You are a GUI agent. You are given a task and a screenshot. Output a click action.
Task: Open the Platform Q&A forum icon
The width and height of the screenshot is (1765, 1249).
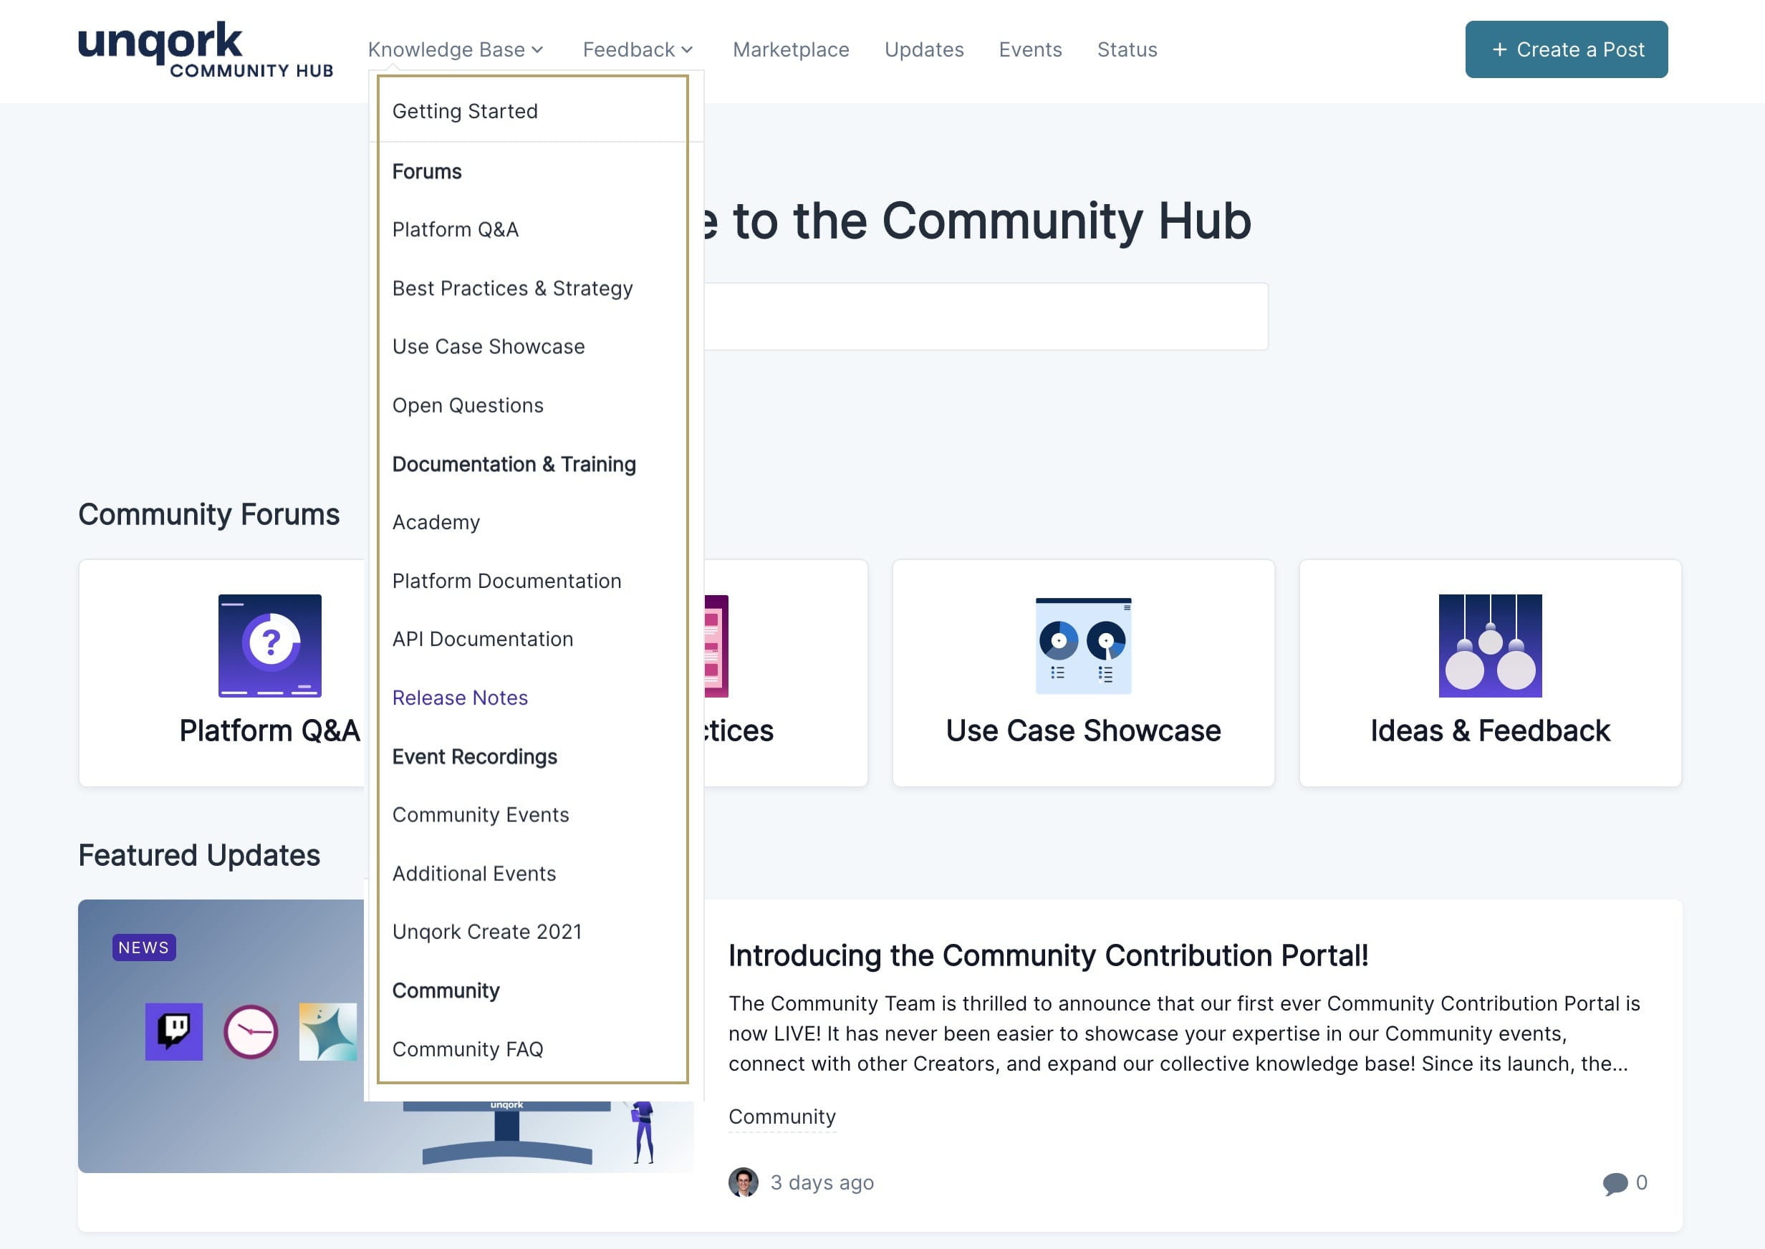click(270, 646)
